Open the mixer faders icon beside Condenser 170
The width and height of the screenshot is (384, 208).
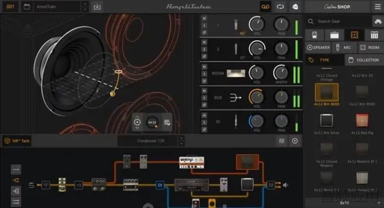282,141
